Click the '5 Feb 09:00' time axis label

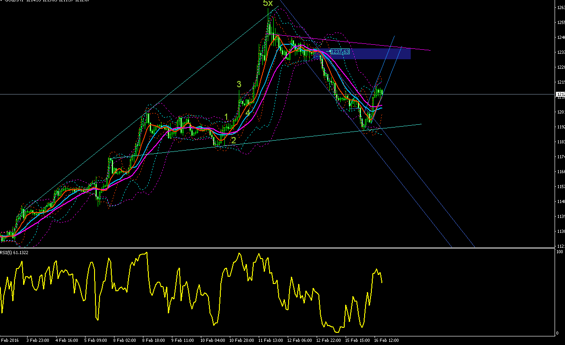95,340
